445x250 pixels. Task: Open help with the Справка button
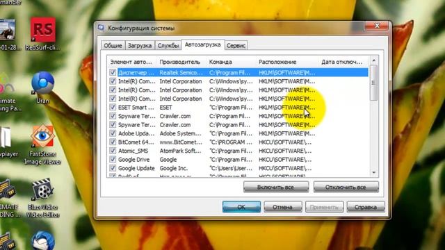click(366, 207)
